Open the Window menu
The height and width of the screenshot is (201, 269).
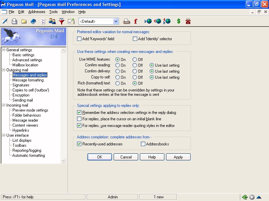click(68, 12)
